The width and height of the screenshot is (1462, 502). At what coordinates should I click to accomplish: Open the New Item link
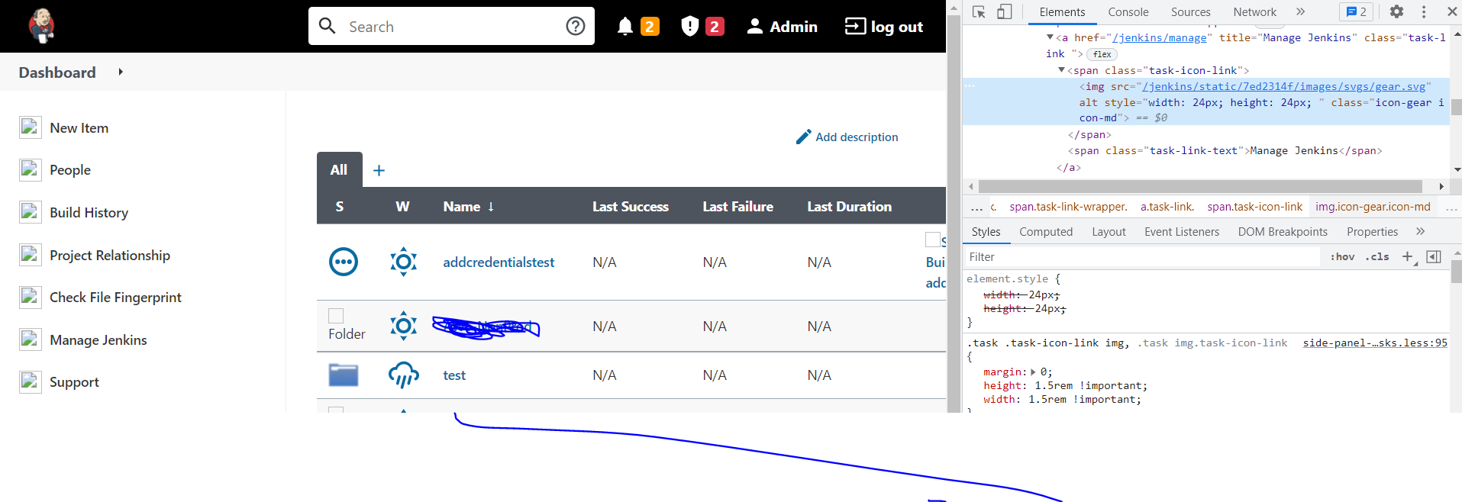coord(79,127)
